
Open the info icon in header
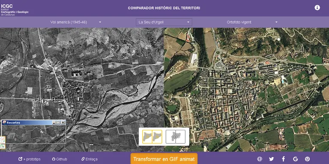317,8
